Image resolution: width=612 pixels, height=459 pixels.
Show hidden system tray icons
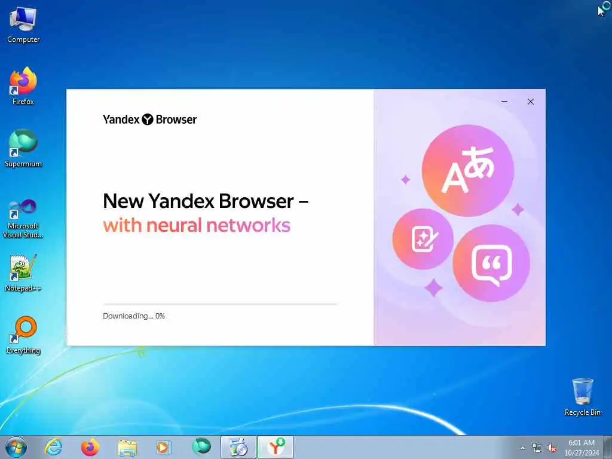[x=522, y=448]
